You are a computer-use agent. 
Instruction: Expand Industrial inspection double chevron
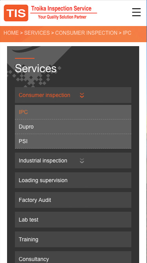[x=82, y=161]
